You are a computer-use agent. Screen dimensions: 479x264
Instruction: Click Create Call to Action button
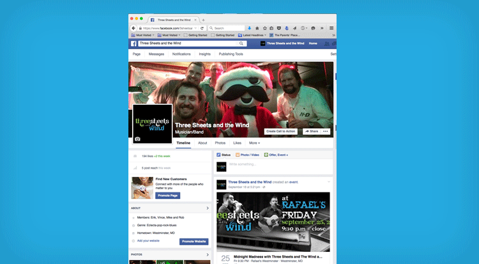281,131
